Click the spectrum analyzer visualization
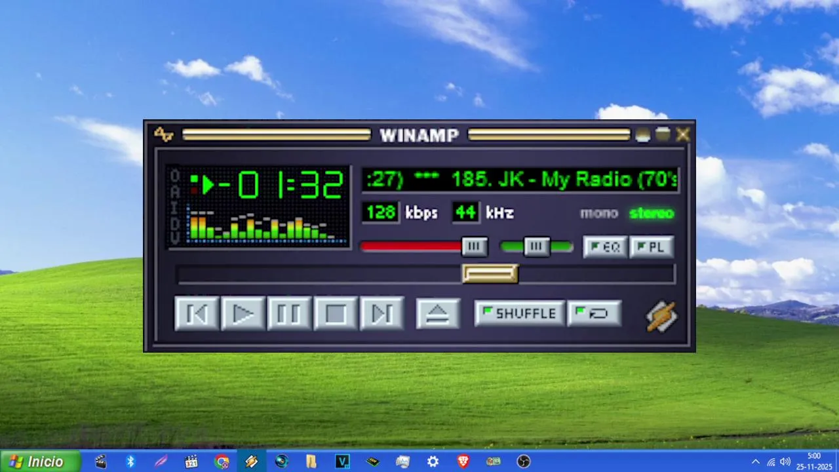This screenshot has width=839, height=472. click(x=266, y=225)
